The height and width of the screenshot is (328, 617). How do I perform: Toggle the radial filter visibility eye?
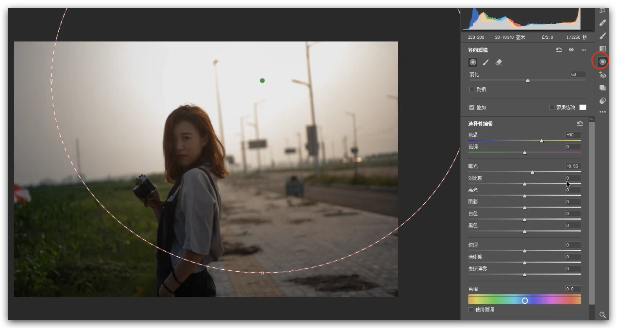coord(571,50)
